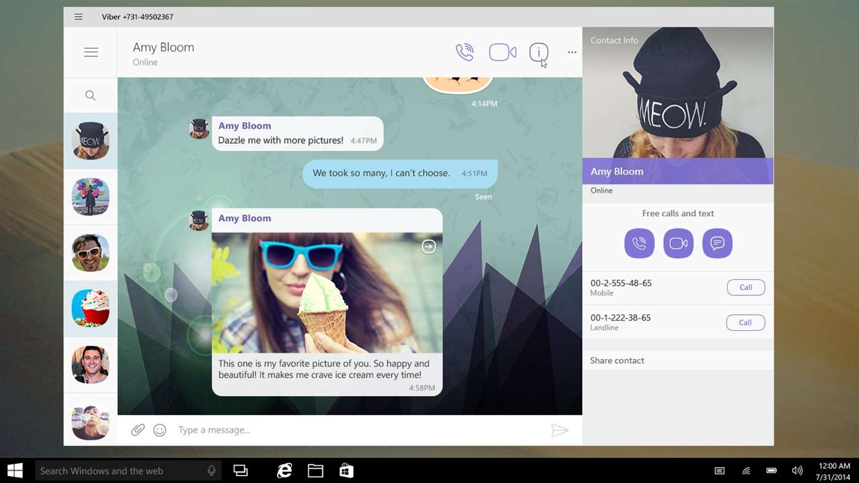Open the emoji sticker picker
Screen dimensions: 859x483
click(x=160, y=430)
